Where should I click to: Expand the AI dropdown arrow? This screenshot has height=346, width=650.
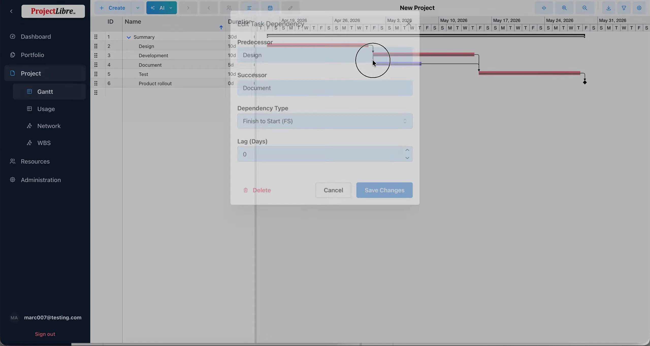(171, 8)
